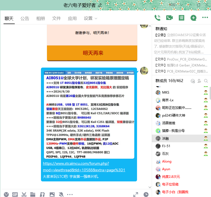Open the title bar dropdown arrow
This screenshot has width=211, height=197.
(181, 5)
